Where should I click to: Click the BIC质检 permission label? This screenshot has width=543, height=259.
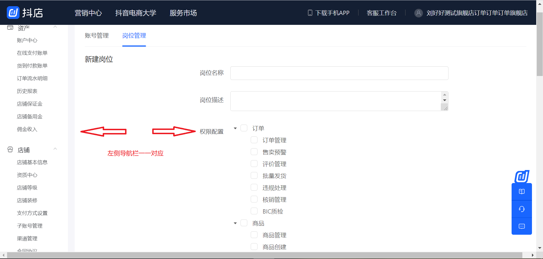point(273,211)
